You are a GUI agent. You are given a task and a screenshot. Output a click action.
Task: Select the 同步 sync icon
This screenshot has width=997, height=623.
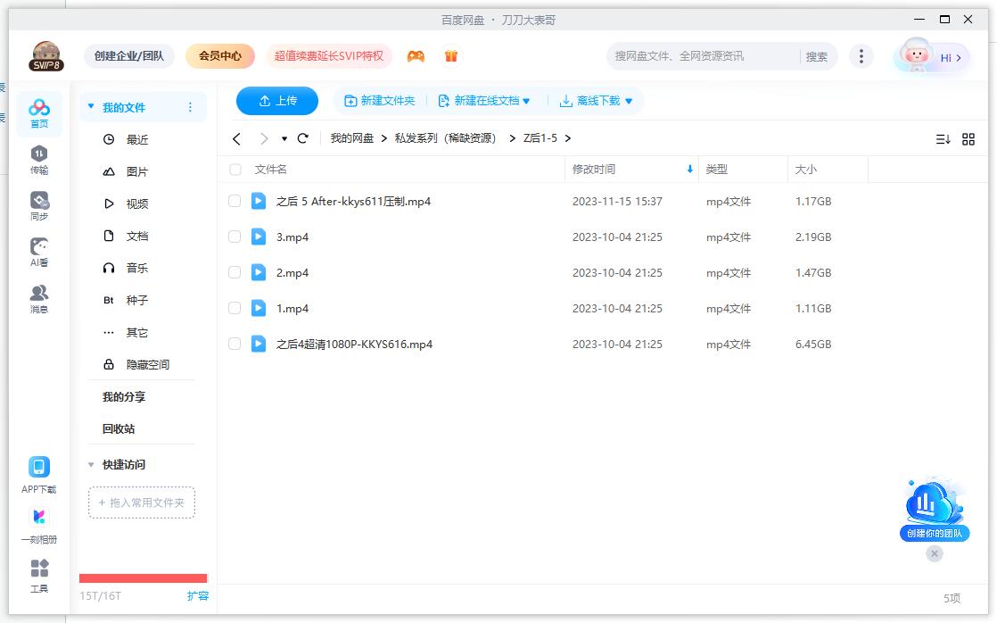pos(38,204)
